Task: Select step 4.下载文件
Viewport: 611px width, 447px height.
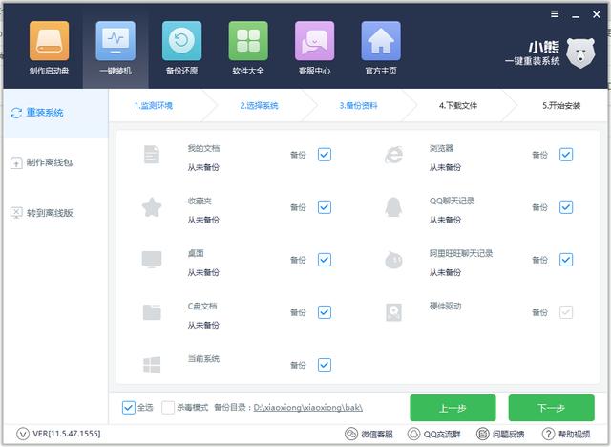Action: (x=458, y=106)
